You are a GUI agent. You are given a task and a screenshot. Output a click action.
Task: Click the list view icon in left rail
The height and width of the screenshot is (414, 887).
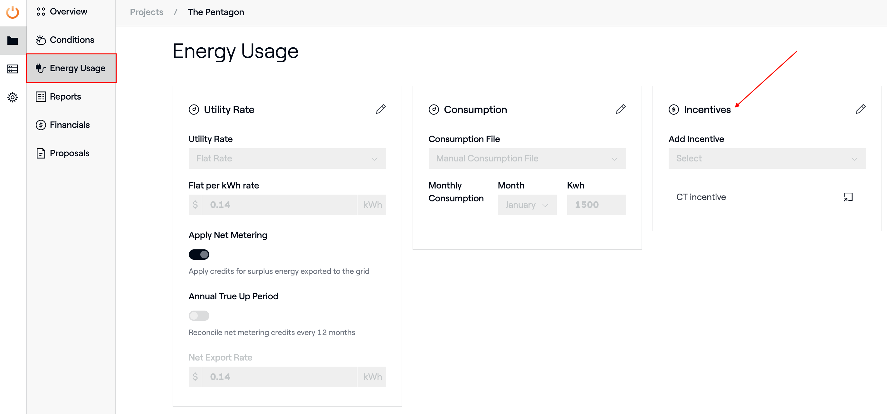pos(13,69)
